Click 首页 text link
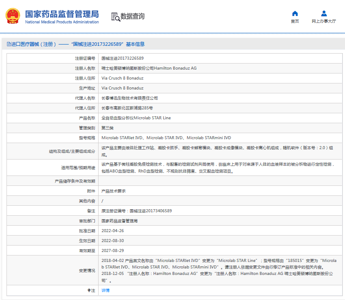Screen dimensions: 345x300 tap(295, 21)
